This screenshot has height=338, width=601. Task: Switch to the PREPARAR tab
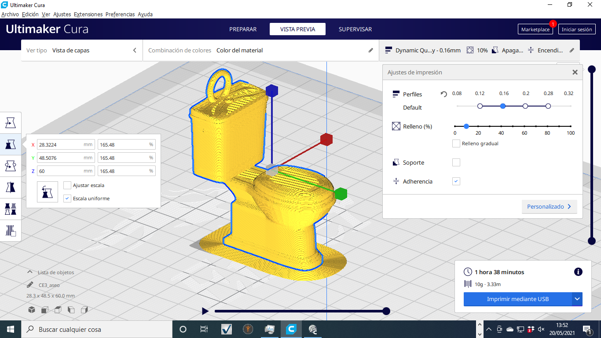click(x=243, y=29)
